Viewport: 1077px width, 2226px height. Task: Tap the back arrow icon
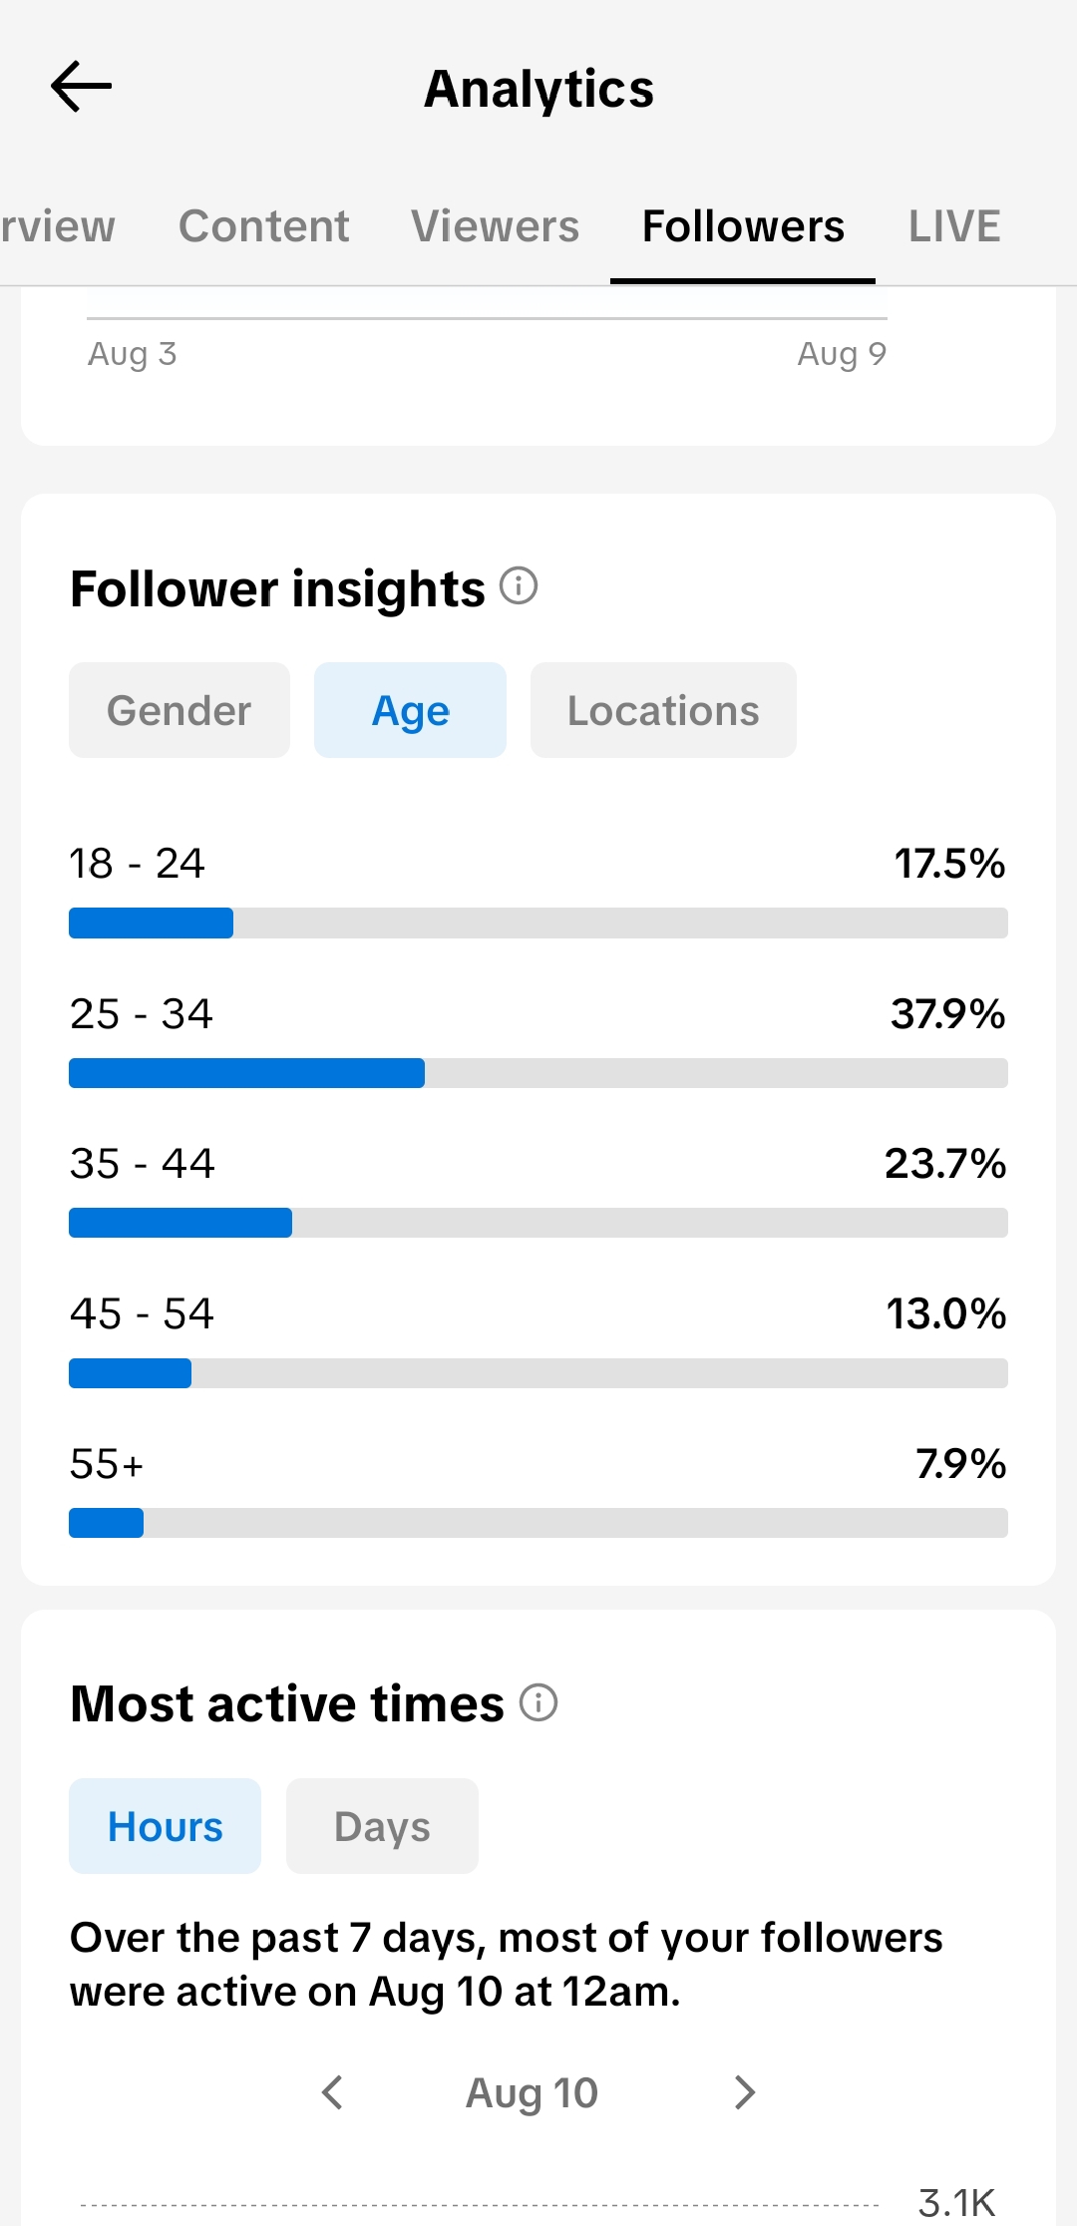[x=81, y=87]
